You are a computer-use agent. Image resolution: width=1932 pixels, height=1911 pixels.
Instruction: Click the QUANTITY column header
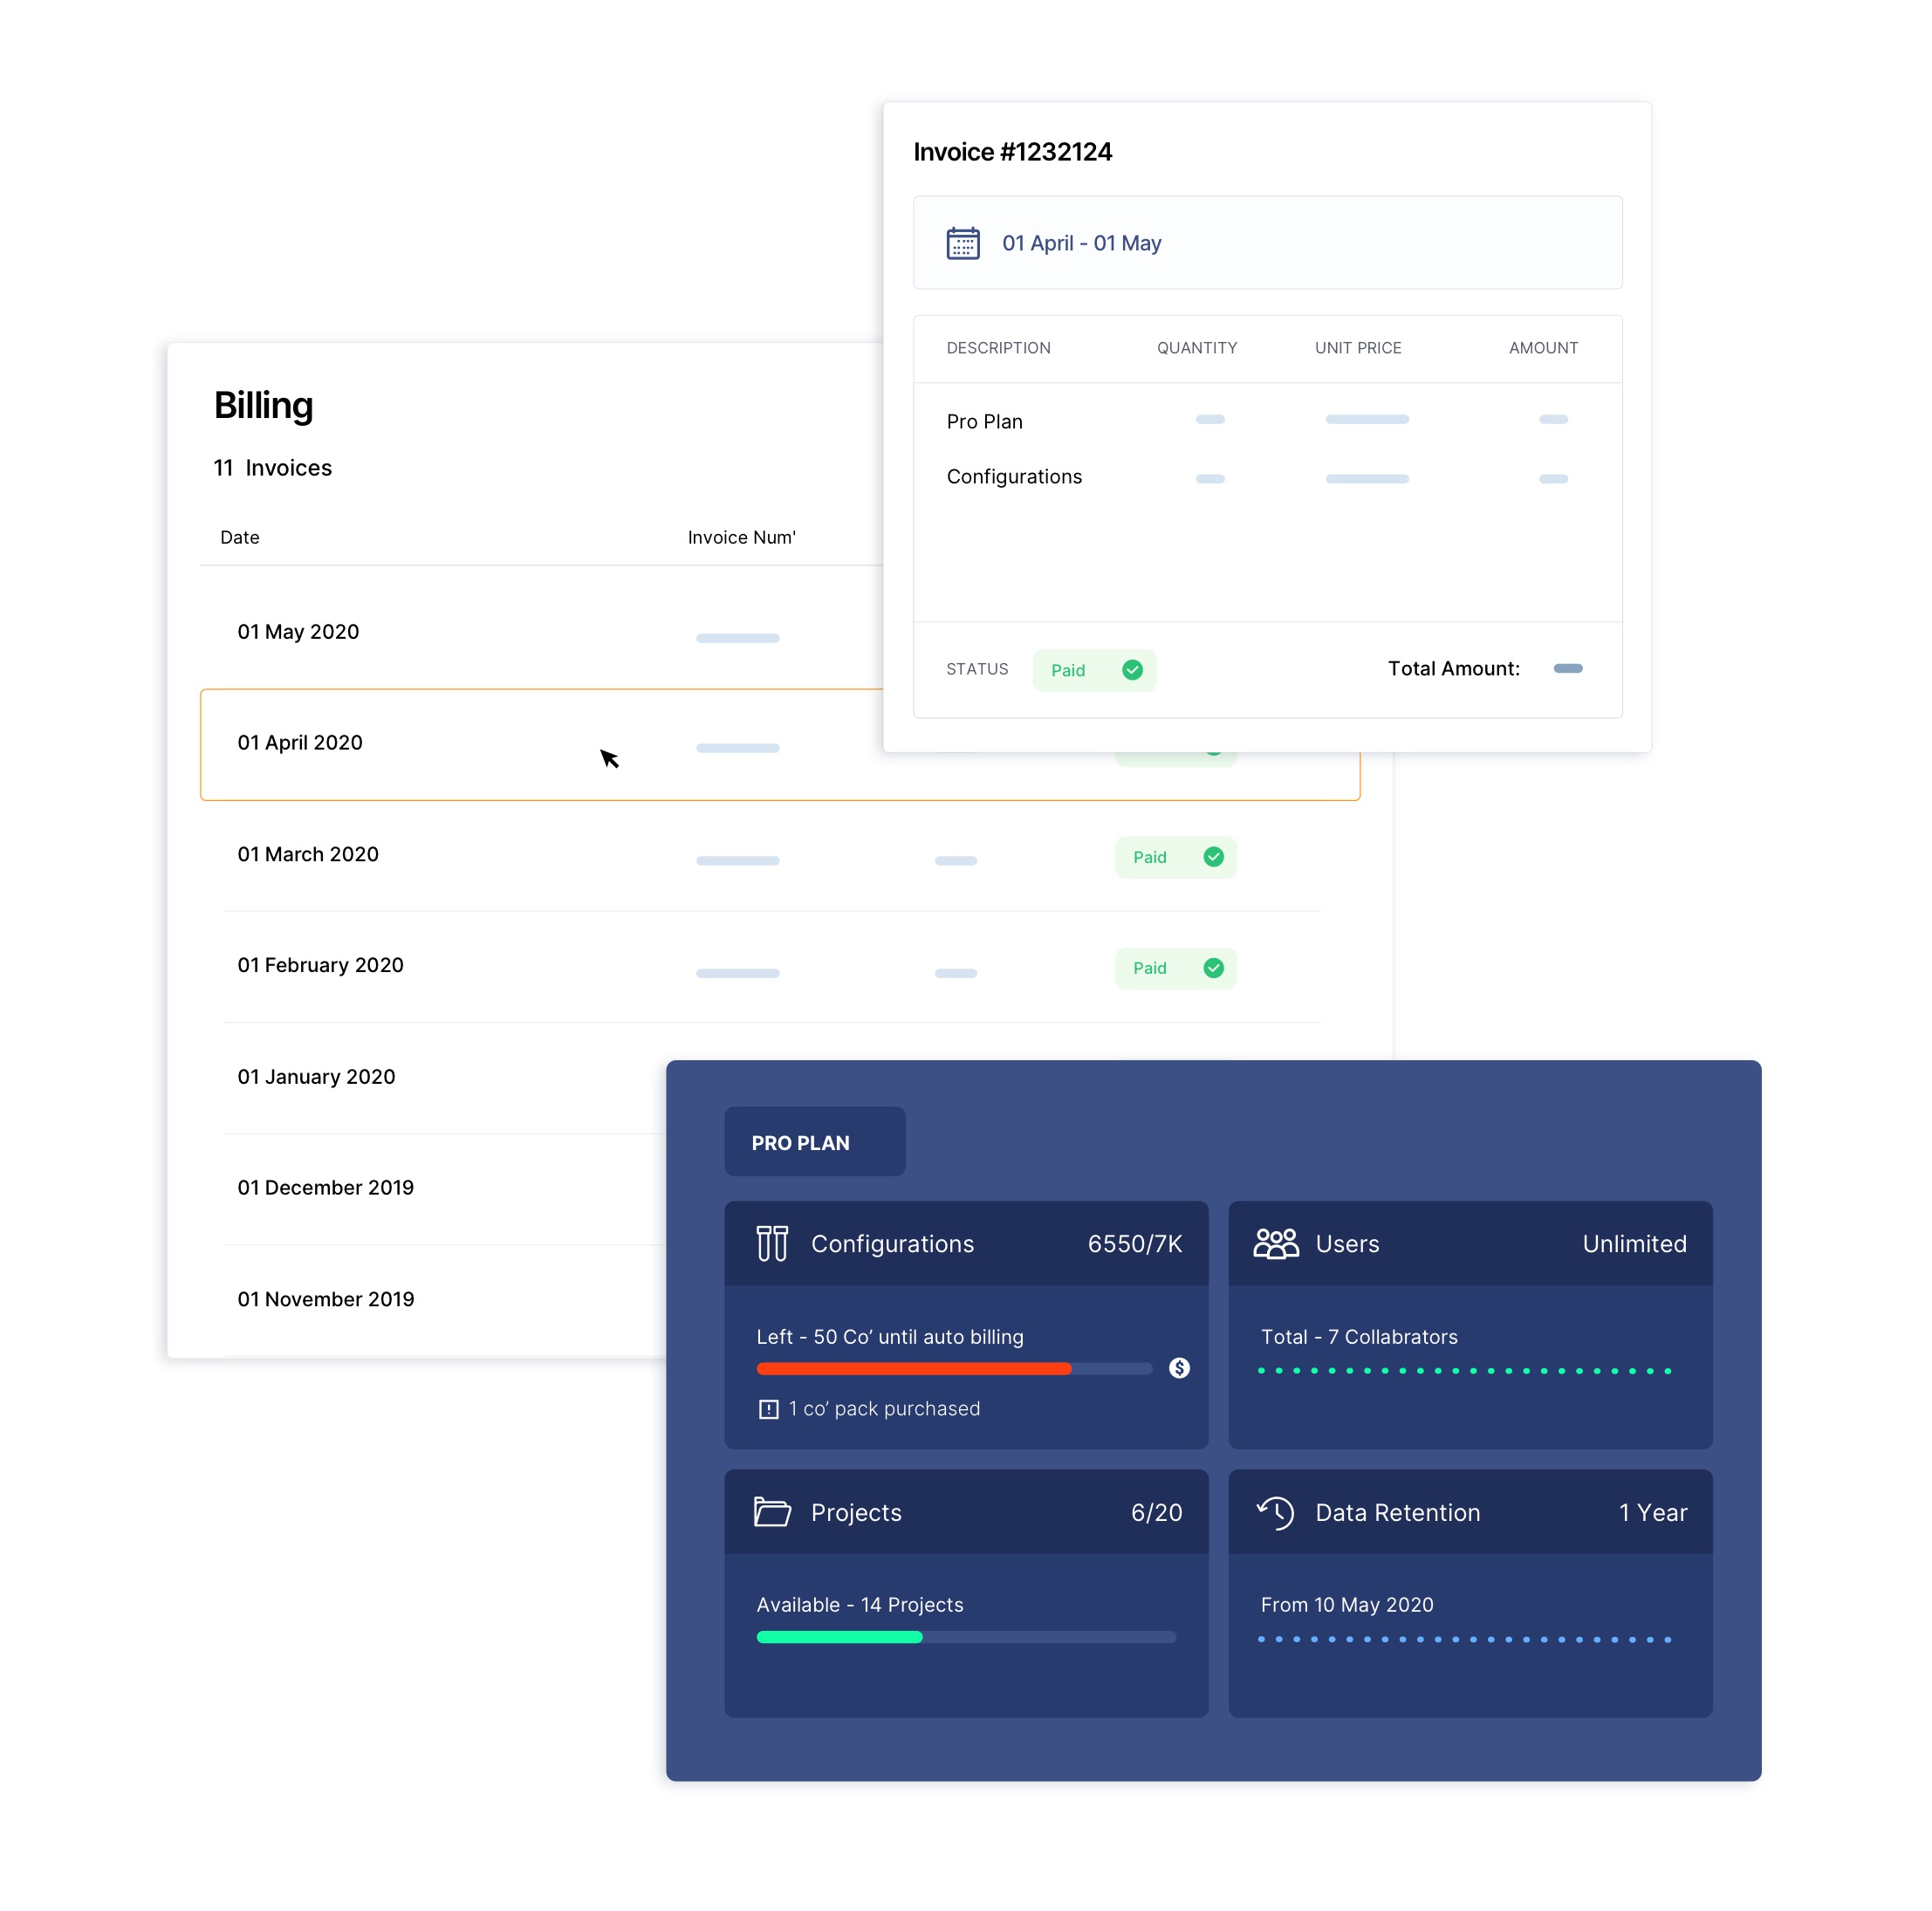click(x=1197, y=348)
